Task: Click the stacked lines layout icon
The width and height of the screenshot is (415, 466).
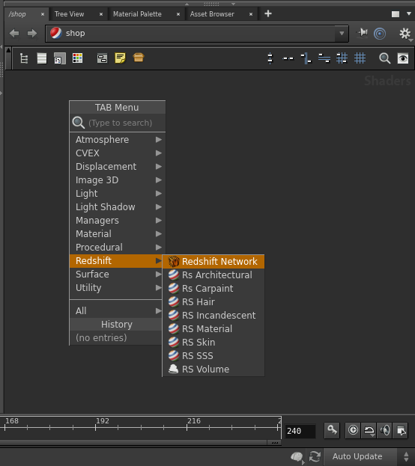Action: (x=324, y=58)
